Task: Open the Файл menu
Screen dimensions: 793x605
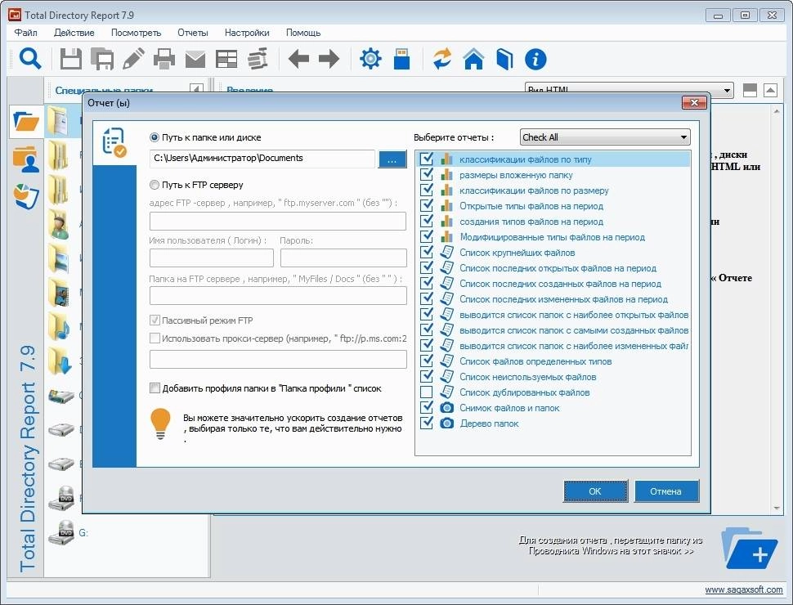Action: (x=26, y=33)
